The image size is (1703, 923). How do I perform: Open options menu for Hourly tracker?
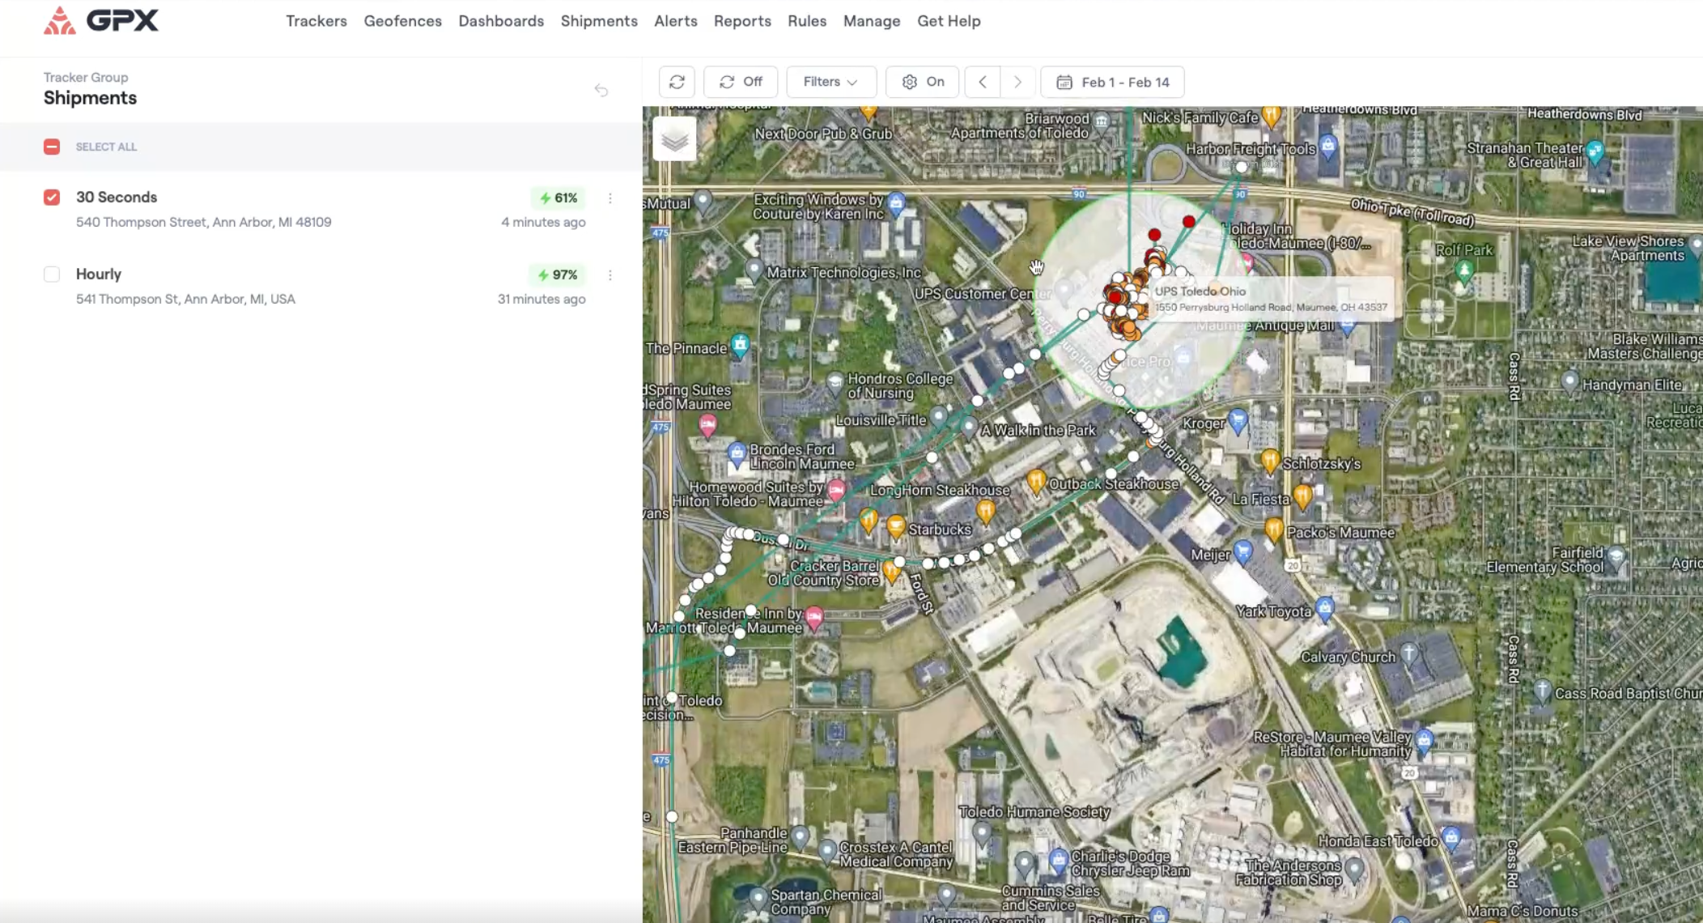(x=610, y=274)
